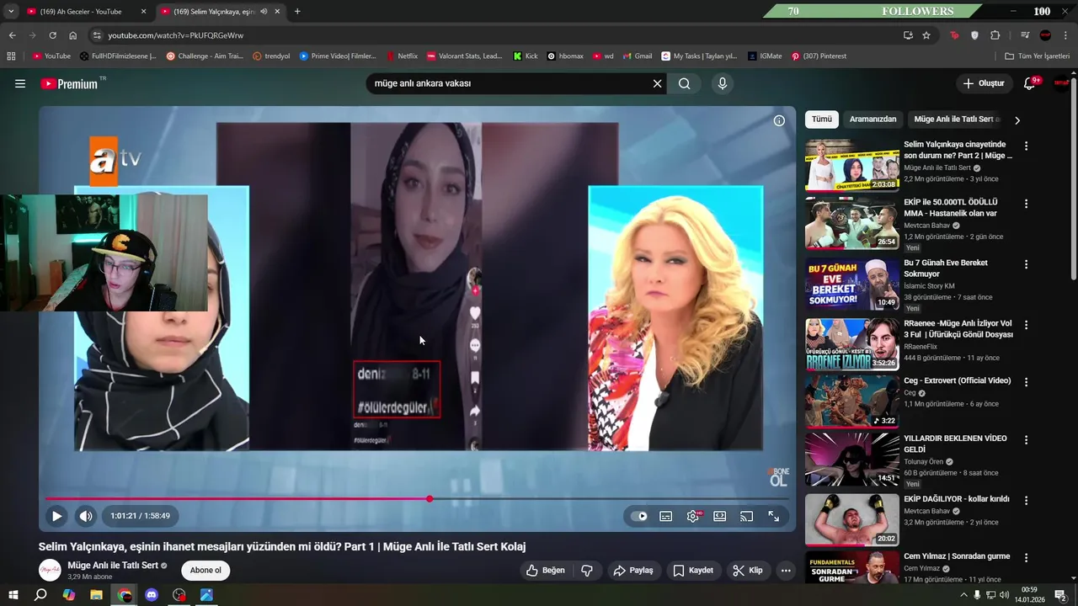Image resolution: width=1078 pixels, height=606 pixels.
Task: Create a clip with Klip
Action: 748,570
